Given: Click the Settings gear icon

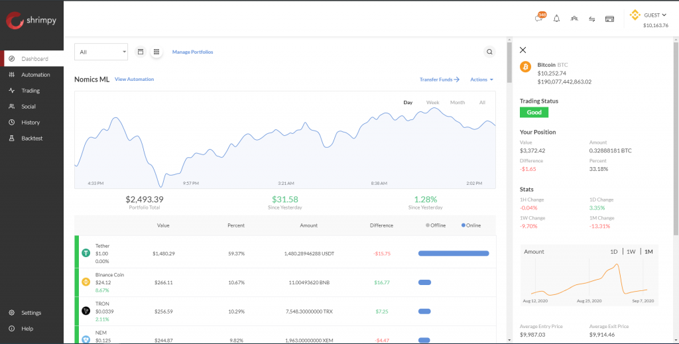Looking at the screenshot, I should (x=12, y=313).
